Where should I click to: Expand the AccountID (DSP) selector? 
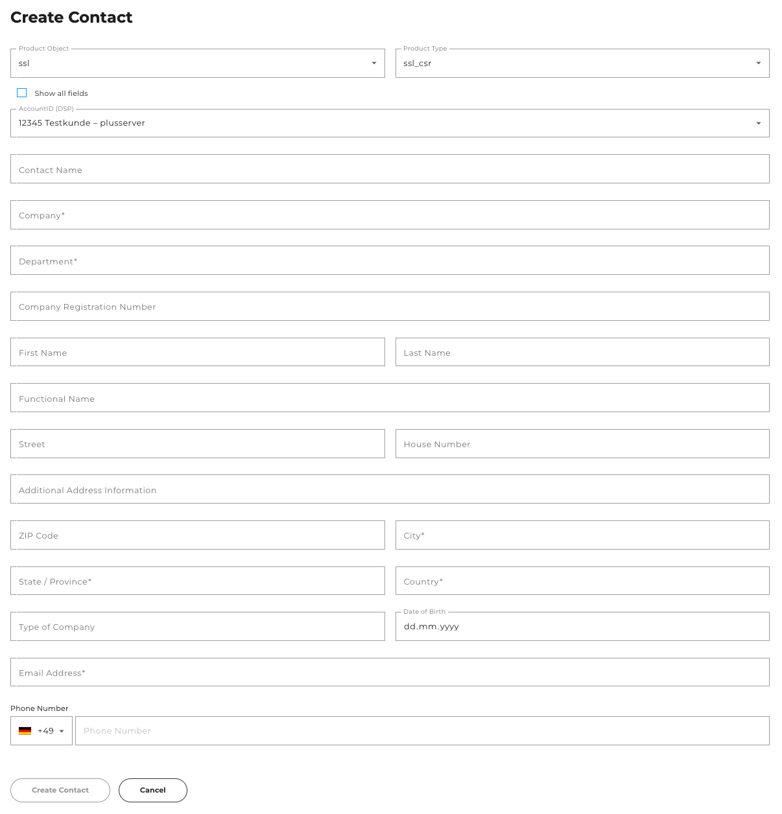click(758, 122)
